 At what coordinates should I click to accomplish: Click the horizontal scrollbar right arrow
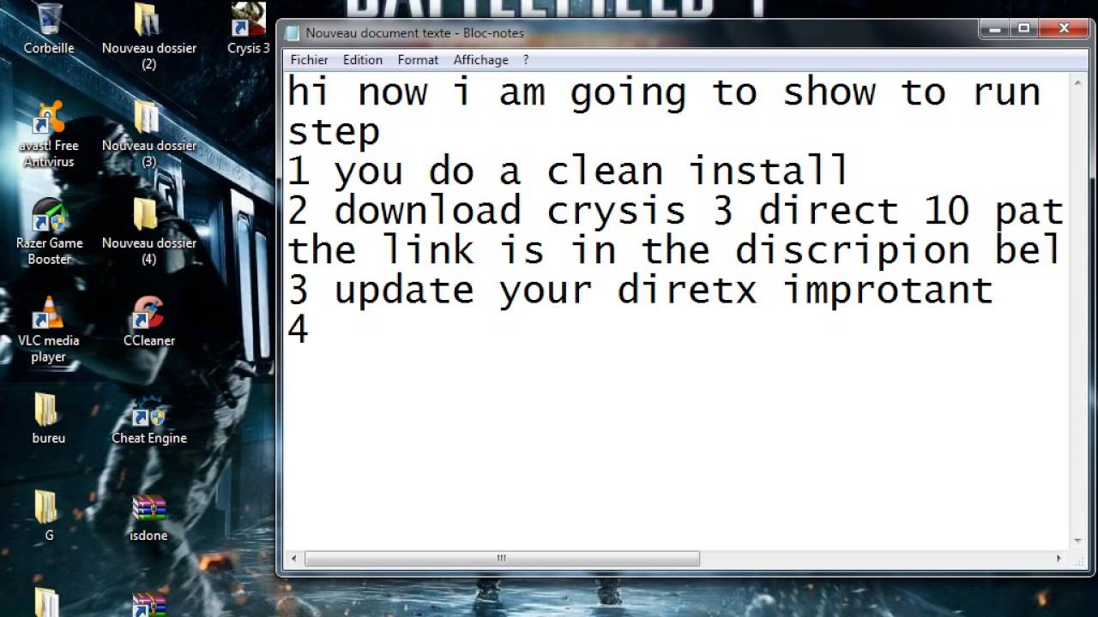(x=1059, y=559)
